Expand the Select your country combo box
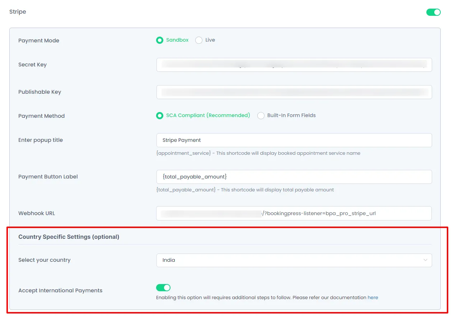The height and width of the screenshot is (316, 454). 294,260
